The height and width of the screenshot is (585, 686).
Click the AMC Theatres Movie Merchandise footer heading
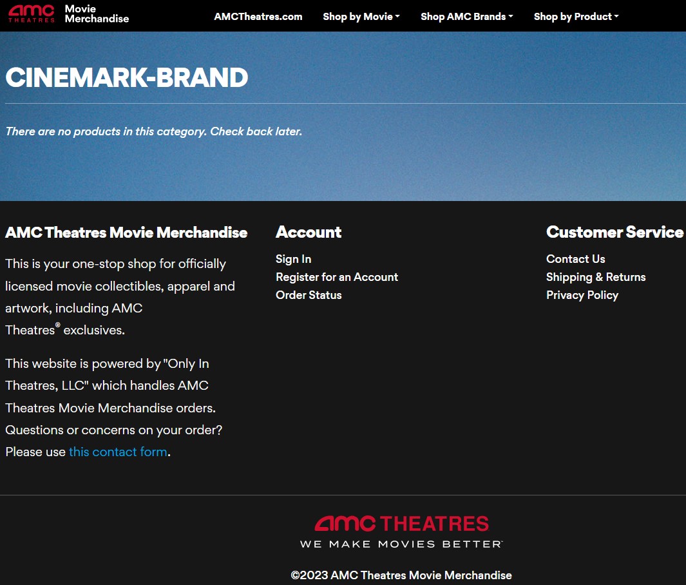(x=126, y=233)
